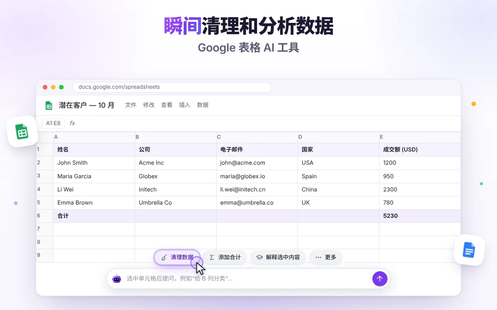Screen dimensions: 497x310
Task: Select the Emma Brown cell
Action: pos(94,203)
